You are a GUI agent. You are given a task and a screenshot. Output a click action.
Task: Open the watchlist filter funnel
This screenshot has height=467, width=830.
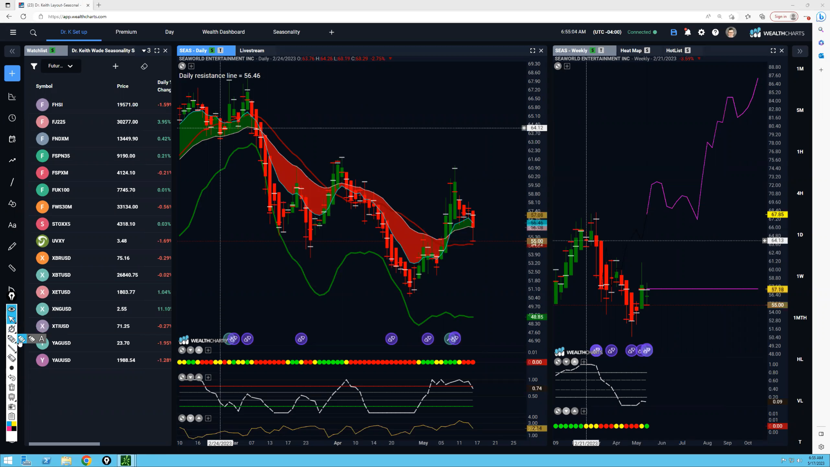pyautogui.click(x=34, y=66)
